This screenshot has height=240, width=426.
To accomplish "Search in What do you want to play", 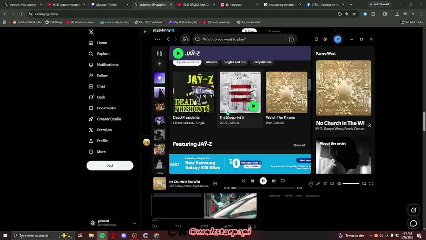I will [240, 39].
